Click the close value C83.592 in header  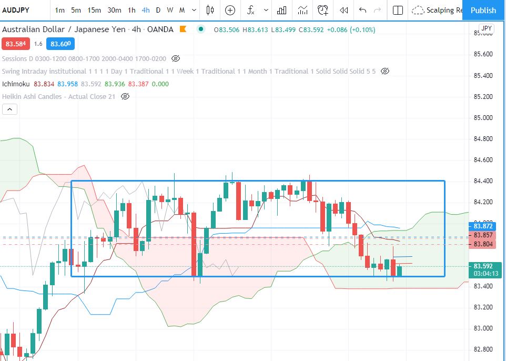click(x=311, y=29)
